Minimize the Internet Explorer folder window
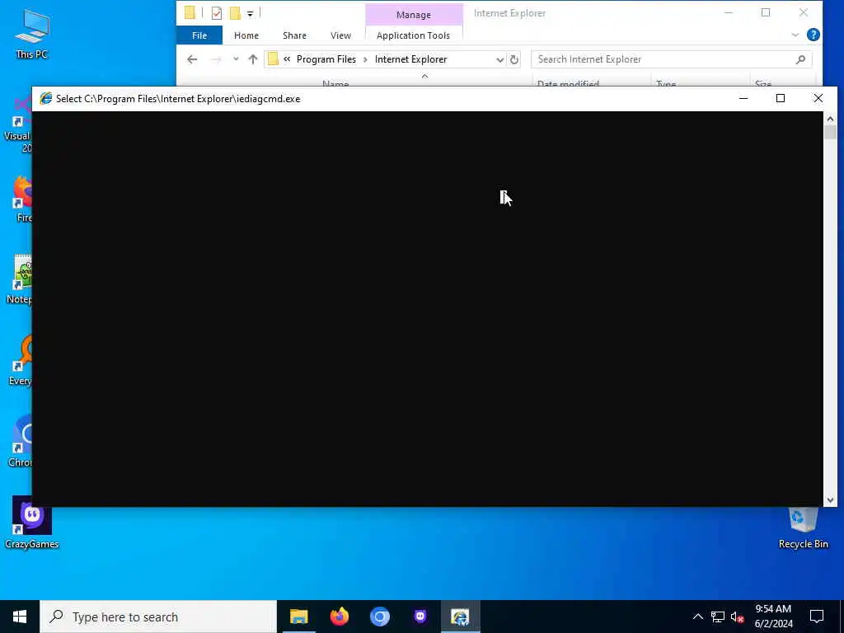The height and width of the screenshot is (633, 844). 729,13
